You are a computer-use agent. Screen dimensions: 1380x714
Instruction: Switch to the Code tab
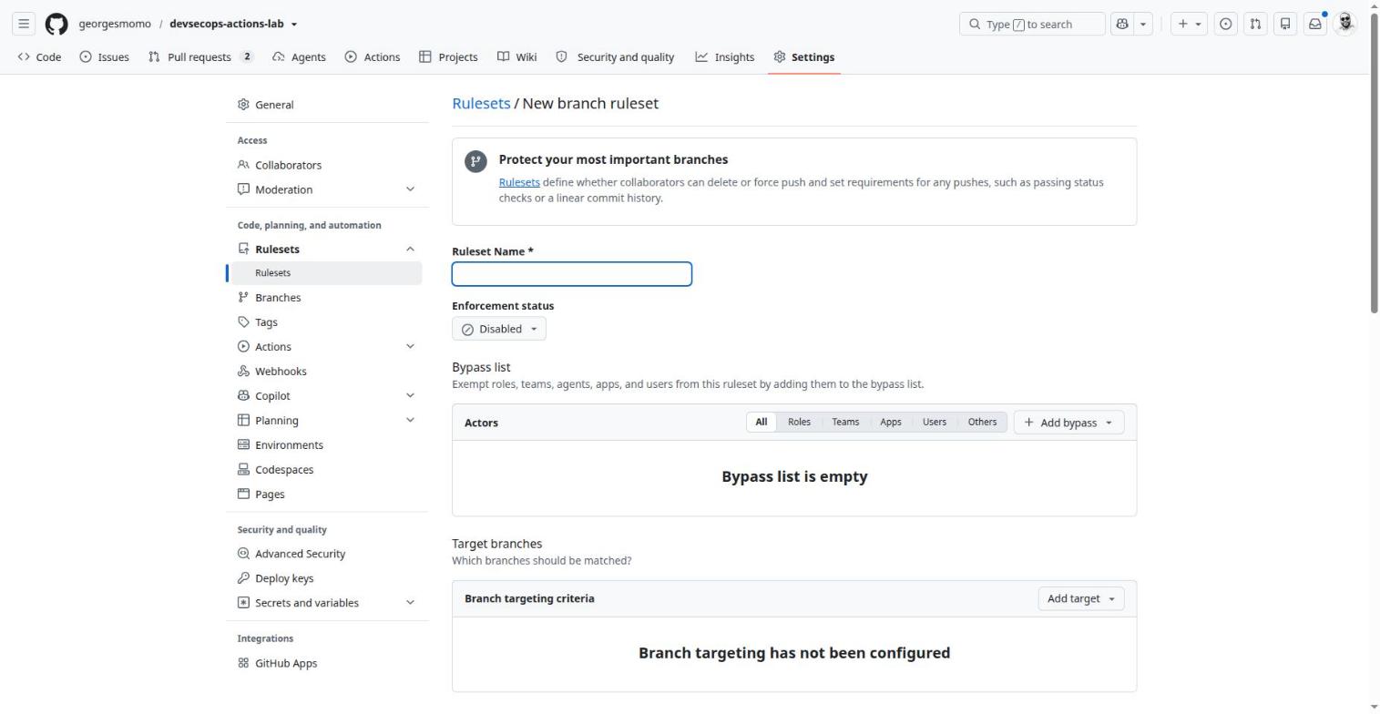click(x=39, y=56)
